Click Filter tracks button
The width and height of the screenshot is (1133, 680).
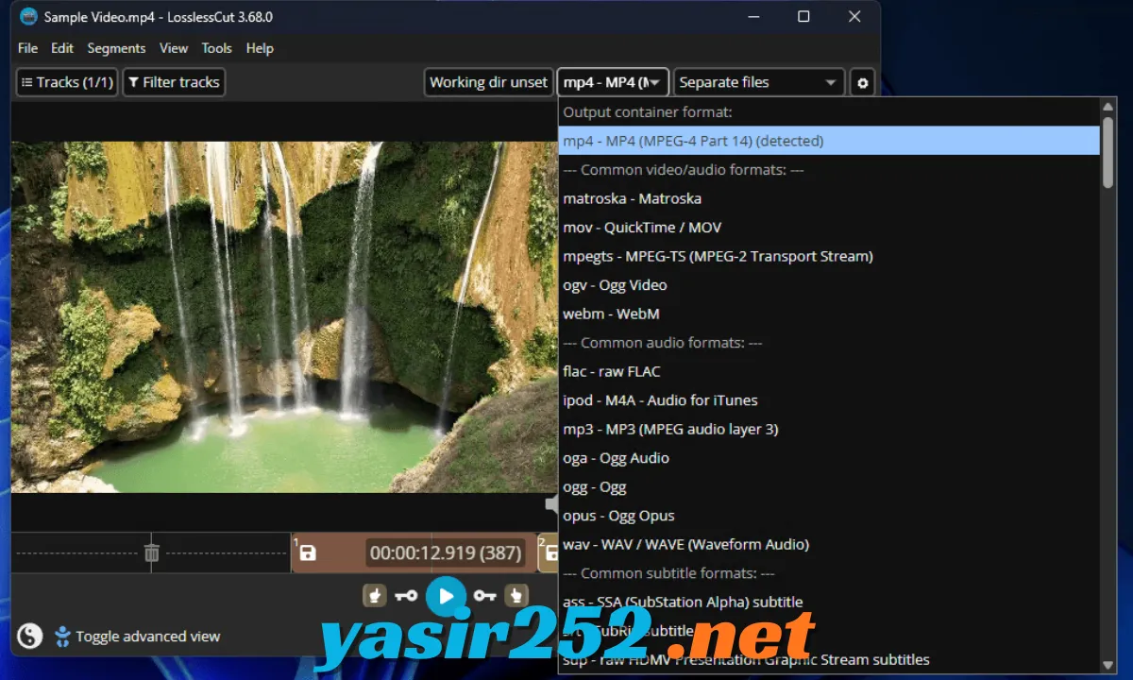click(x=174, y=82)
